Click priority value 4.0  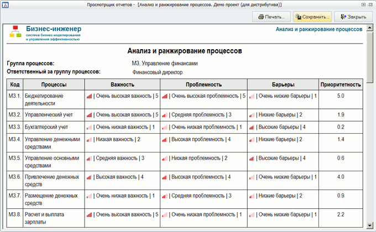click(x=341, y=177)
